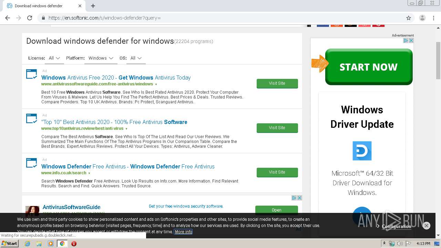This screenshot has width=441, height=248.
Task: Click the address bar URL
Action: 104,18
